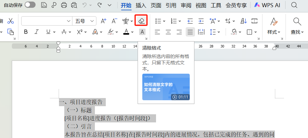
Task: Click the print icon in quick access bar
Action: pos(64,5)
